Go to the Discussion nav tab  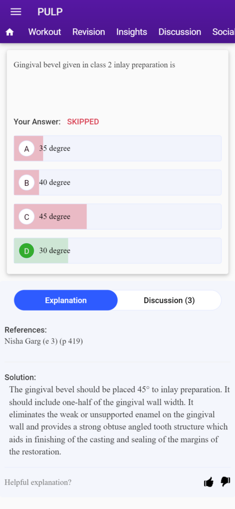179,32
